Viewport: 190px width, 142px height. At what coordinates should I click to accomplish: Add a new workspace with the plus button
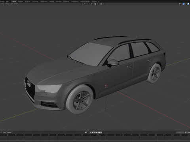99,2
